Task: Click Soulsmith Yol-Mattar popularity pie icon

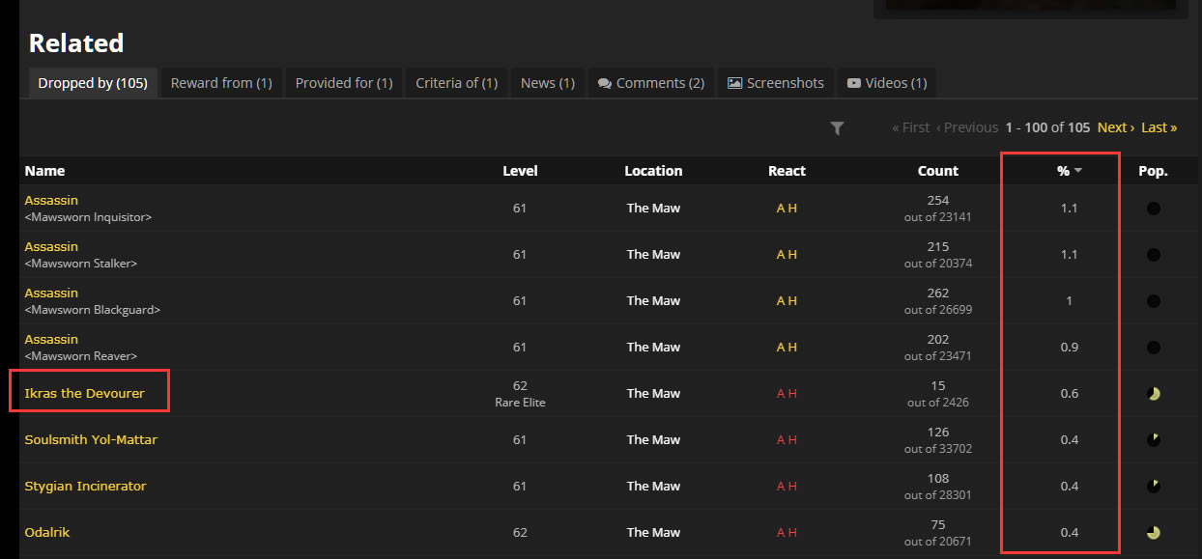Action: 1153,440
